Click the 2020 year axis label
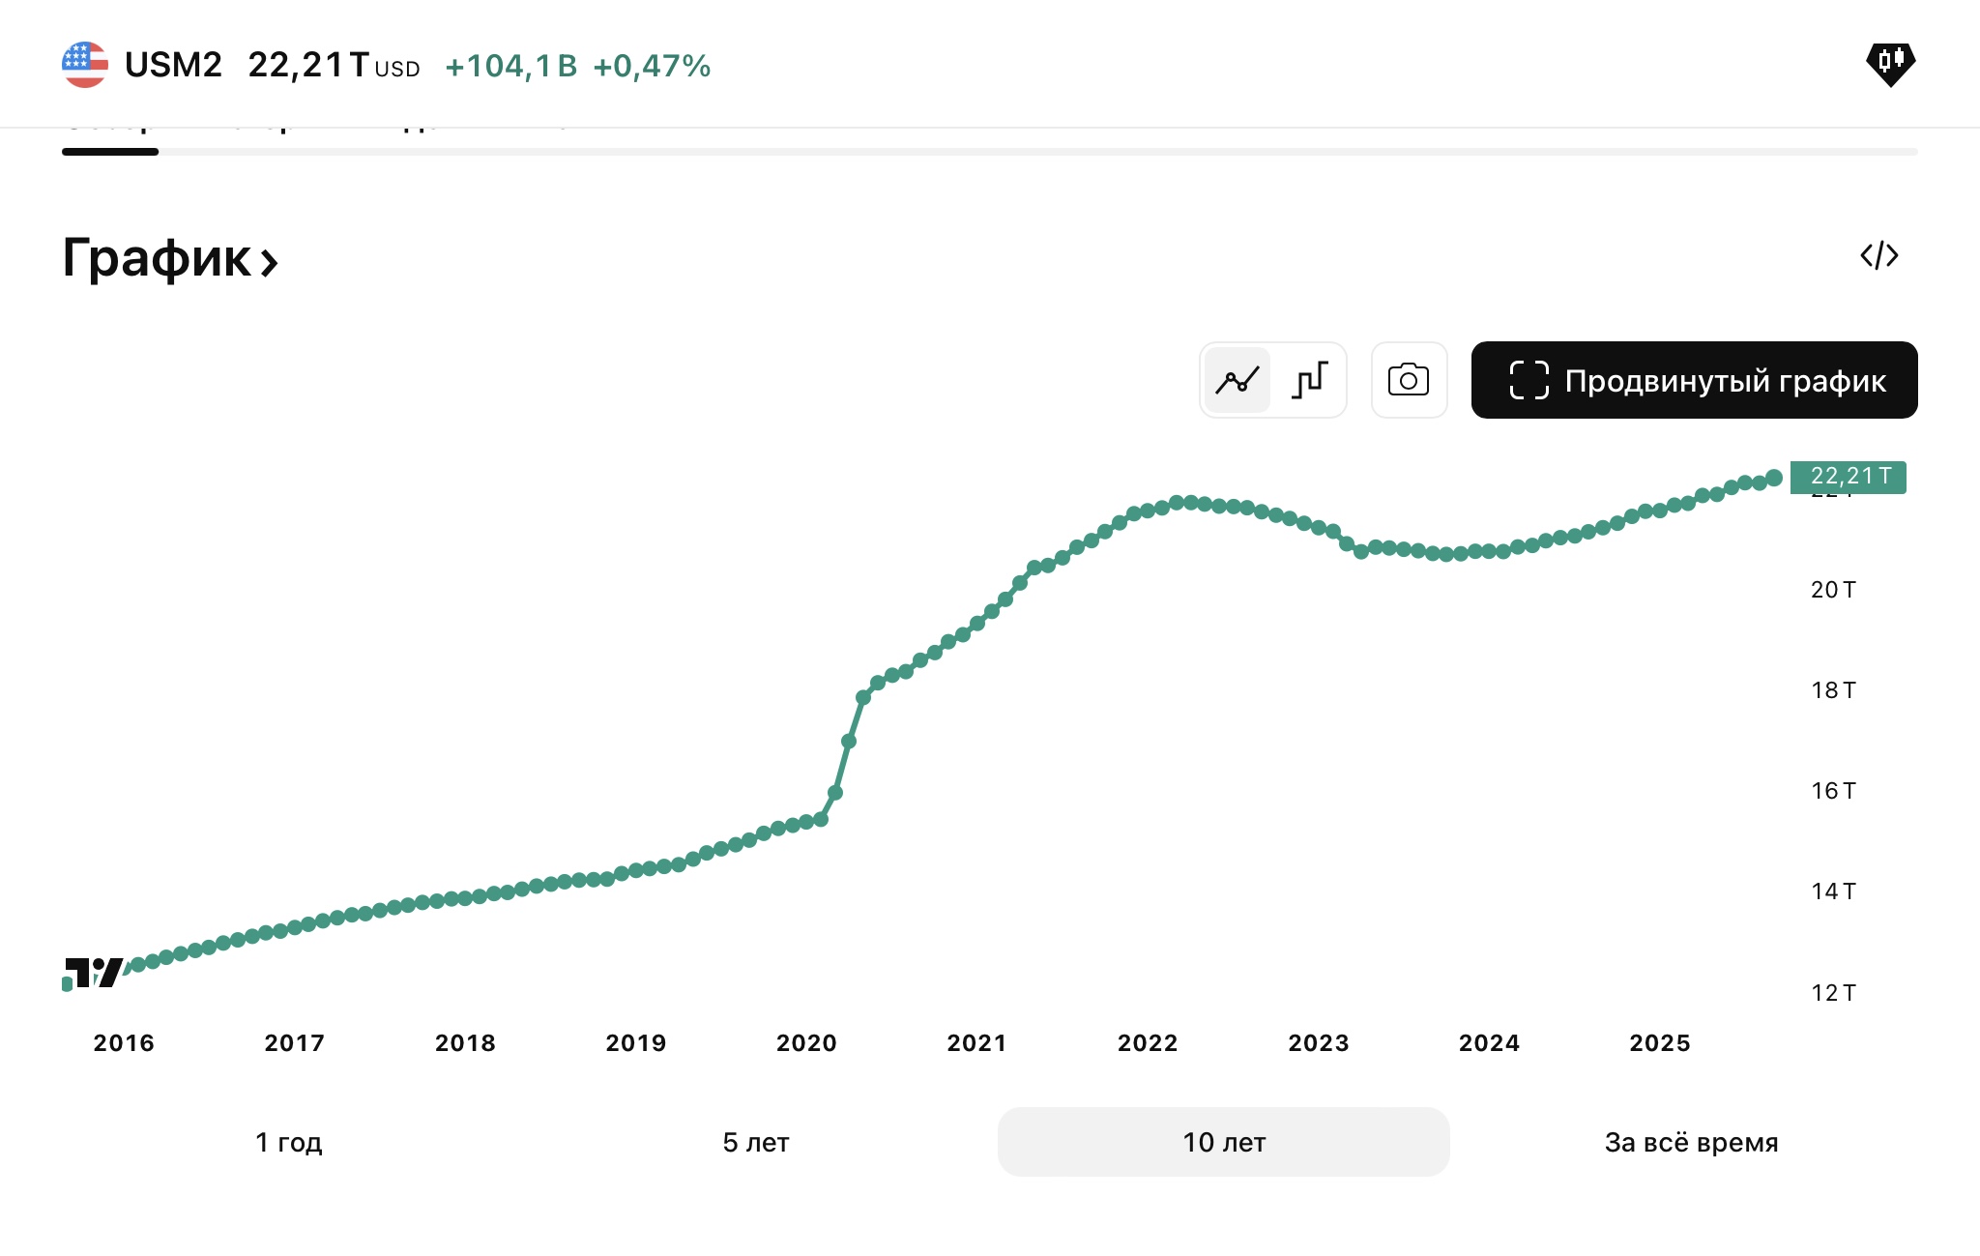1980x1256 pixels. (x=806, y=1042)
